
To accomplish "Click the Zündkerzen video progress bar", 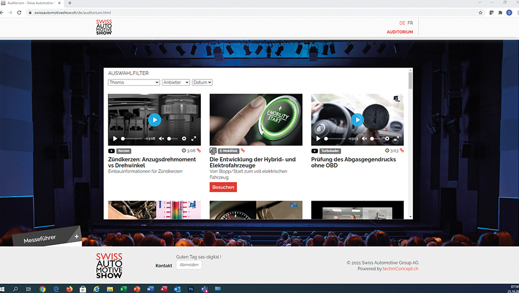I will [132, 139].
